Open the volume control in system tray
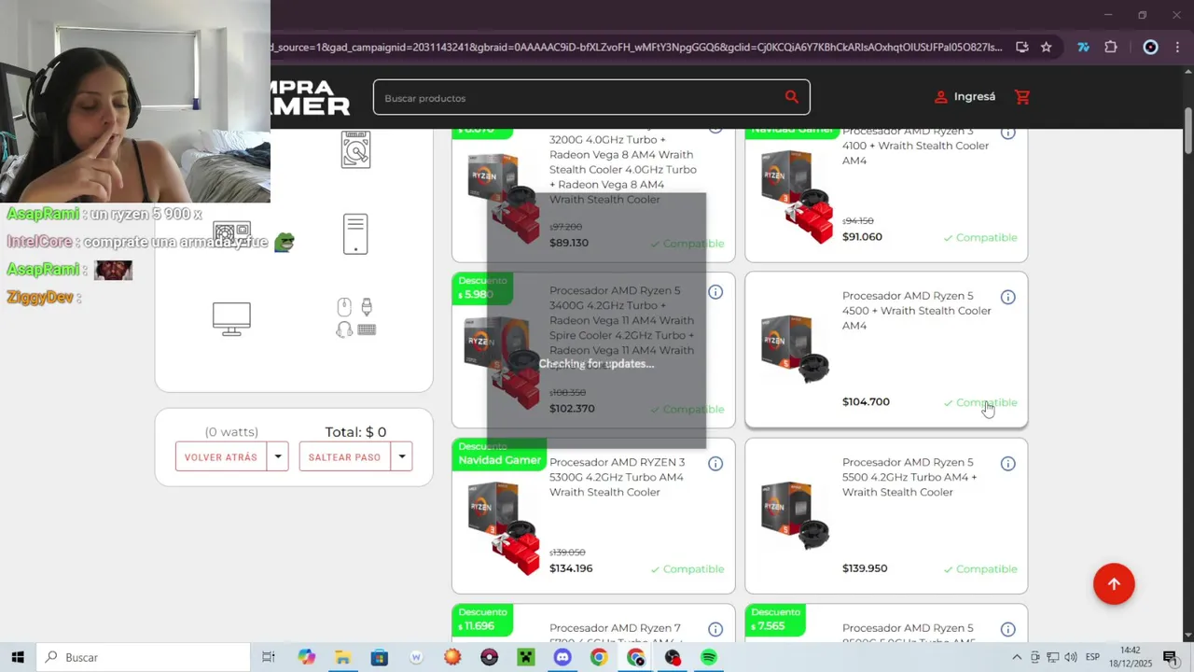The height and width of the screenshot is (672, 1194). 1070,657
